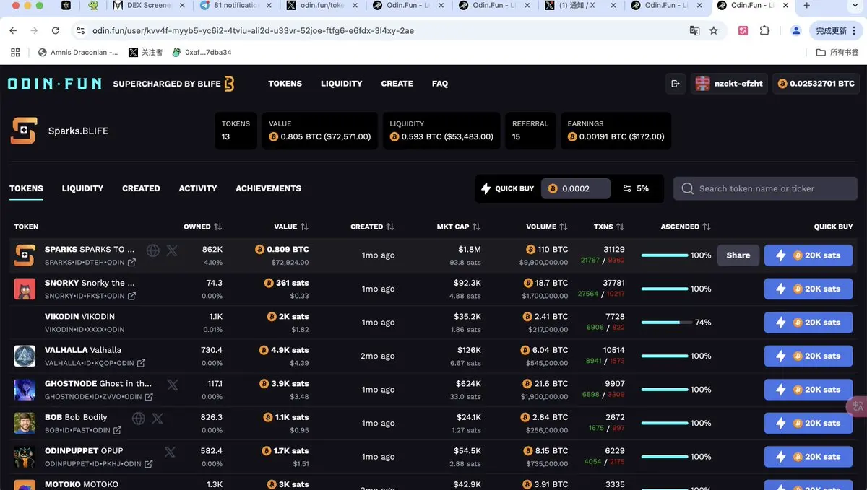Open the SPARKS token website globe icon
The image size is (867, 490).
[153, 250]
